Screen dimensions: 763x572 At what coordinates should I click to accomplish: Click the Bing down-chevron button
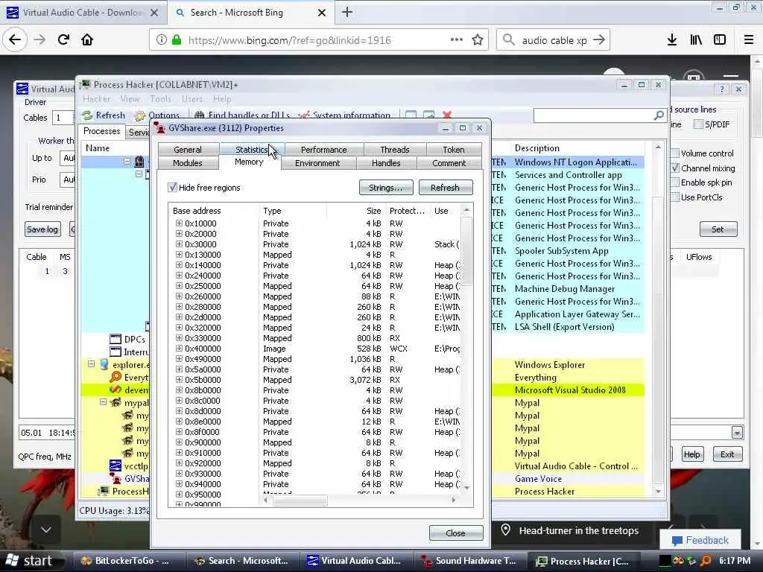point(45,530)
